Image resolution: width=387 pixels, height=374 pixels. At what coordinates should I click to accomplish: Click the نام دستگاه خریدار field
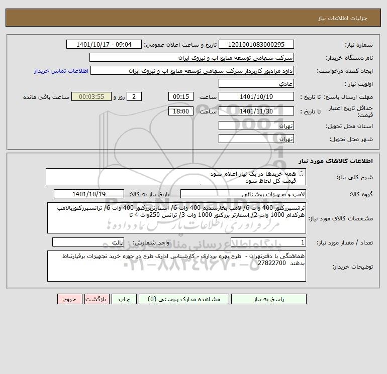(x=191, y=57)
